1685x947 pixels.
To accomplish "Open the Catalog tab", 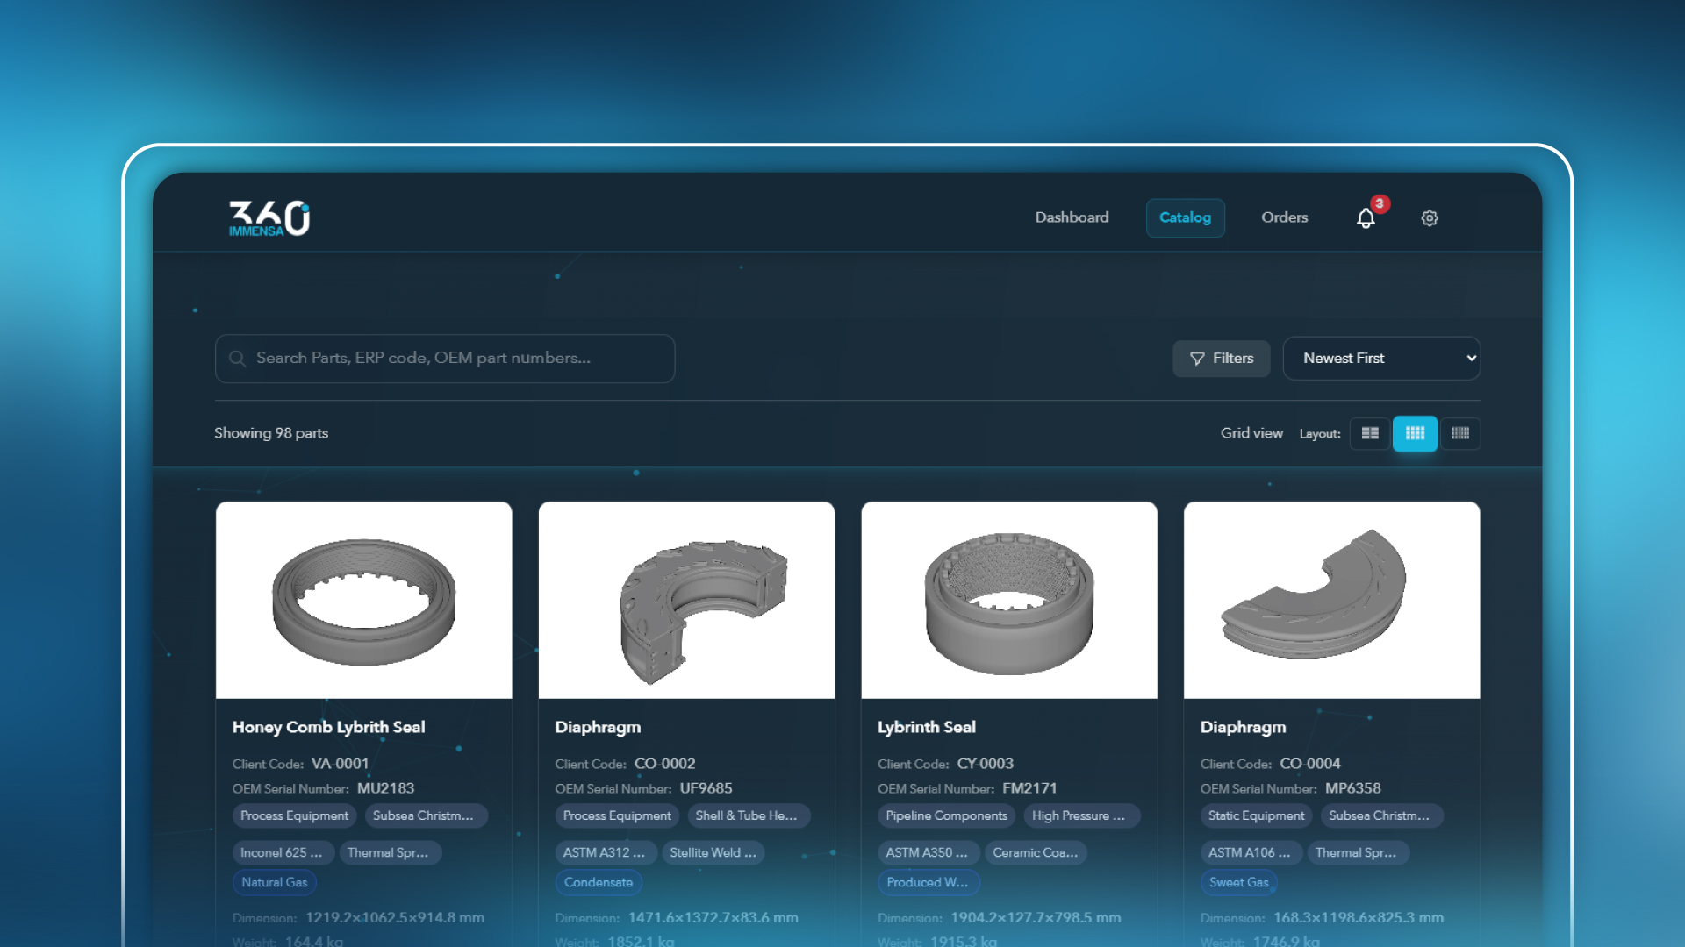I will click(1185, 217).
